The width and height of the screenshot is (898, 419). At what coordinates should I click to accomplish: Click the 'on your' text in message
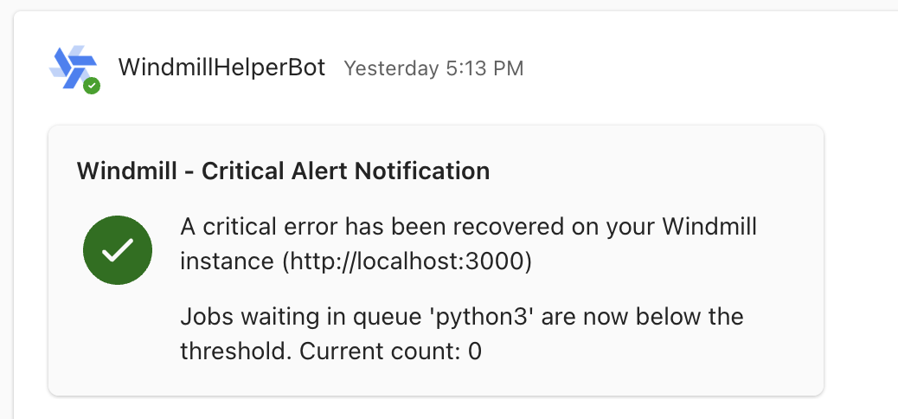tap(613, 228)
